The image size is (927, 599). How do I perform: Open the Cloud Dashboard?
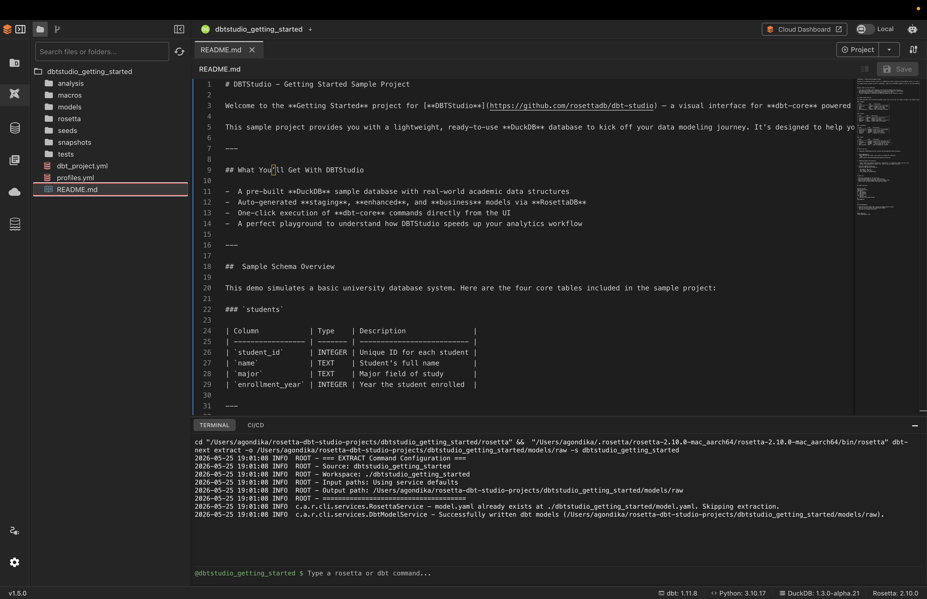point(804,29)
